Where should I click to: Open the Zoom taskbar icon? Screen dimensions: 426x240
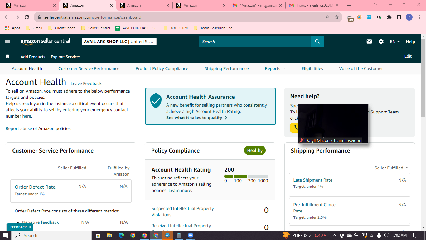[190, 235]
